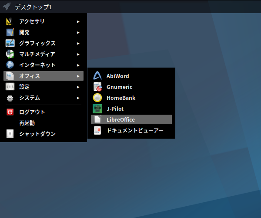Click the HomeBank yellow coin icon
Viewport: 261px width, 218px height.
click(x=97, y=98)
